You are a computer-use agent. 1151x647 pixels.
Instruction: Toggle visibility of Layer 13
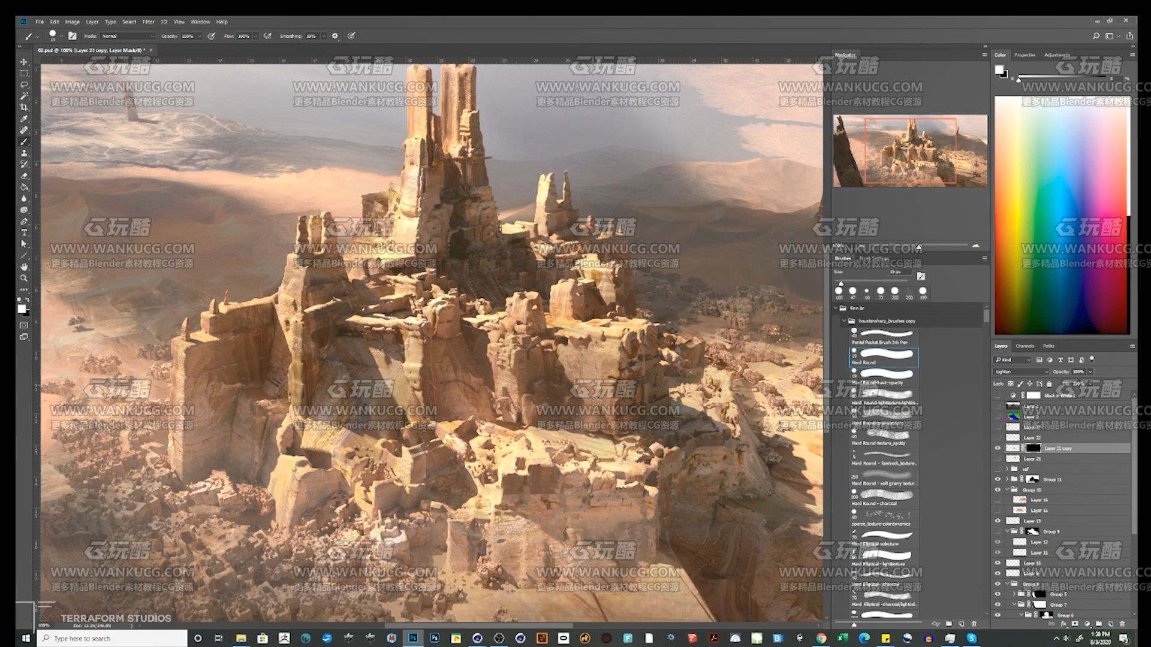point(998,521)
